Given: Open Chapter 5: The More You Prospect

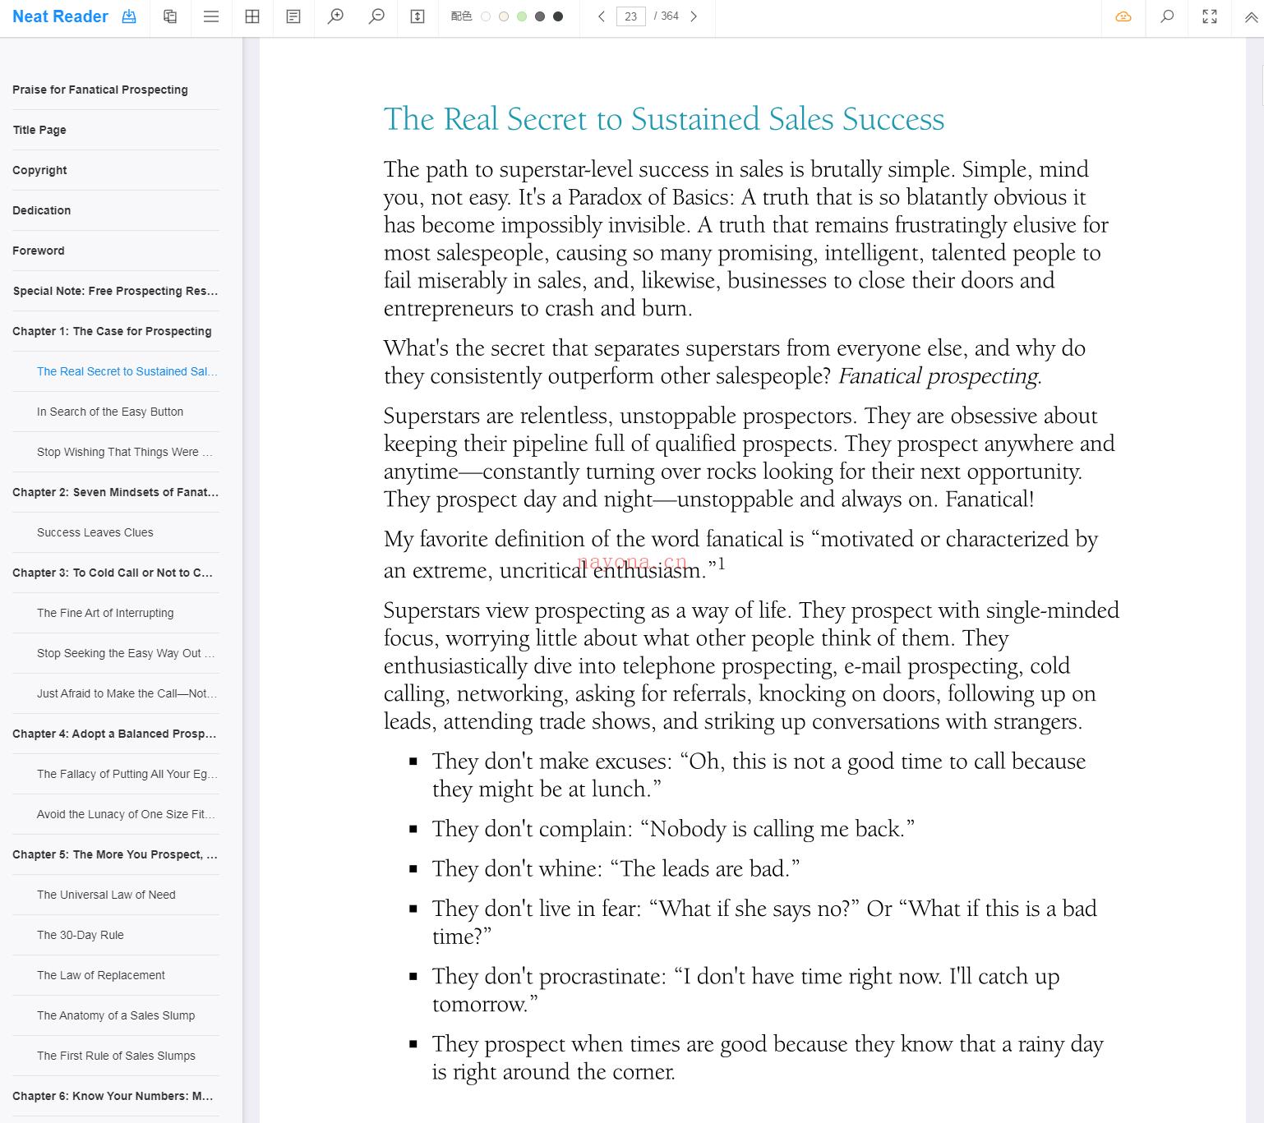Looking at the screenshot, I should click(x=115, y=854).
